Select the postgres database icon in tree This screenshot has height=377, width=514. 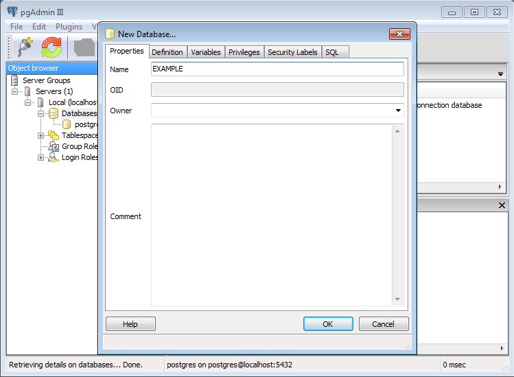67,124
